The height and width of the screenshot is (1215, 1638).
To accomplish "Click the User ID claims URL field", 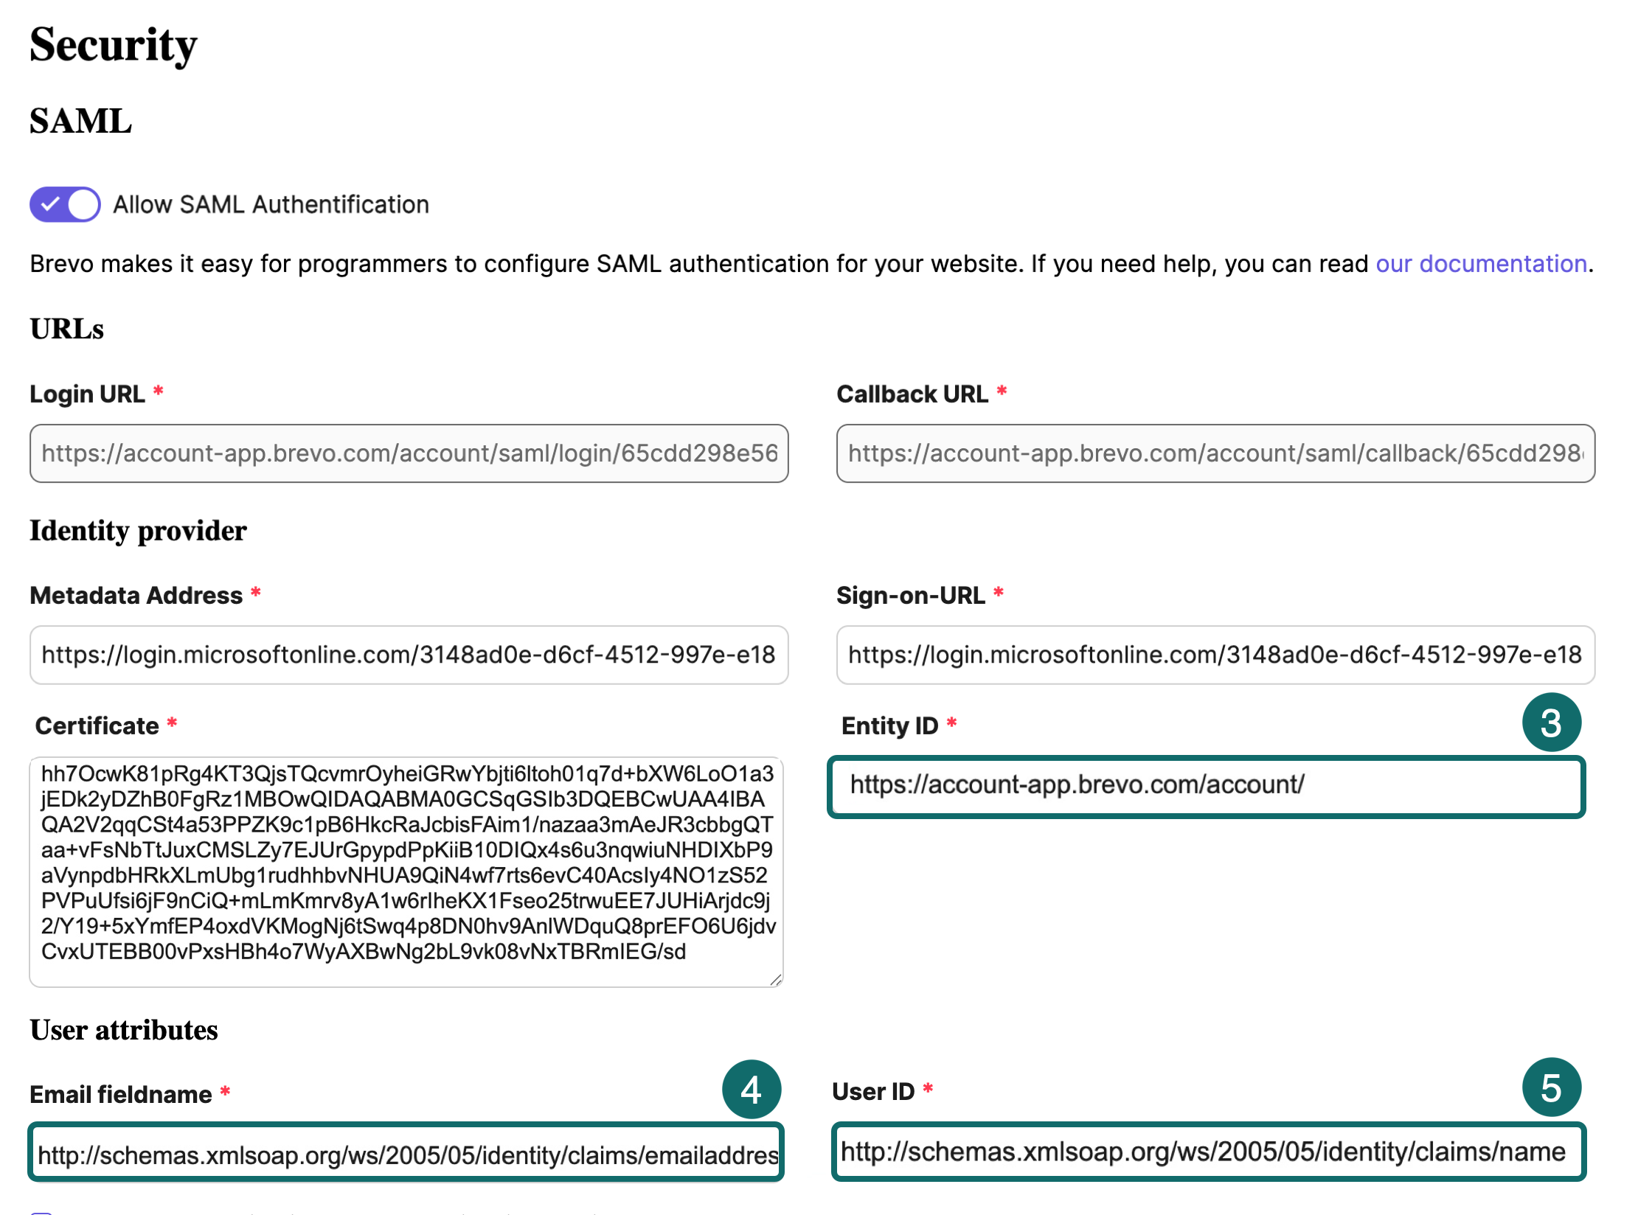I will click(x=1210, y=1152).
